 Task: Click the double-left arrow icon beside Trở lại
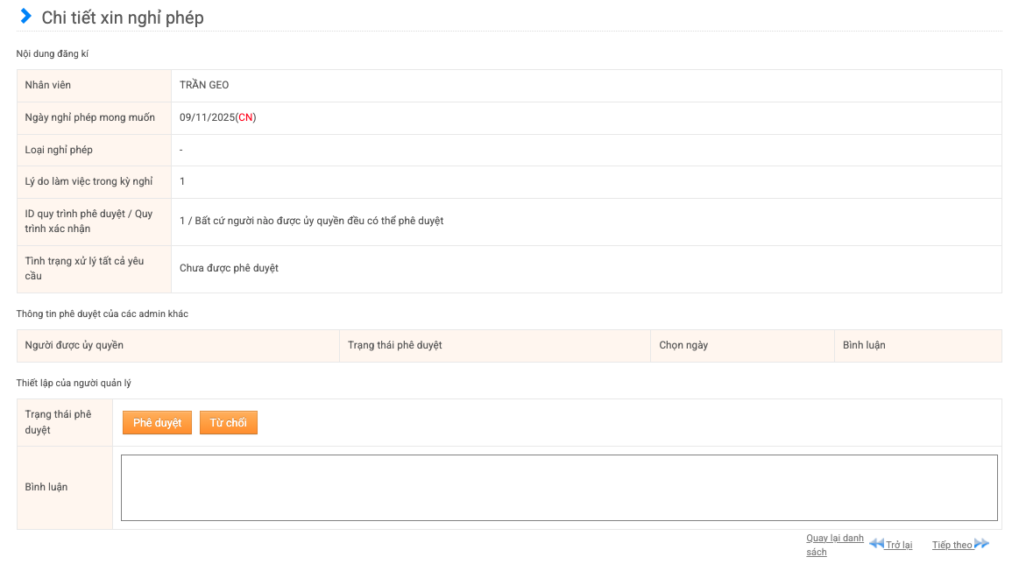tap(875, 544)
